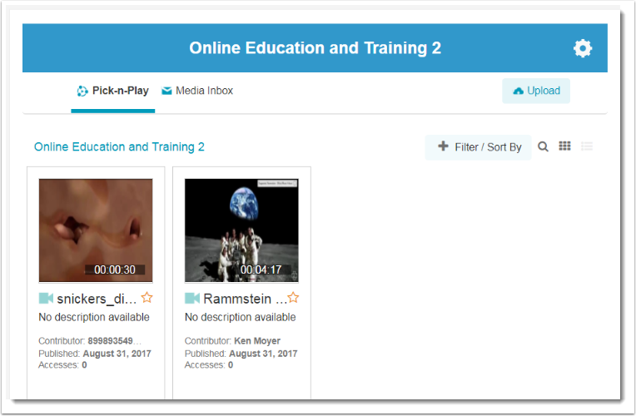Open the settings gear in the header
Viewport: 636px width, 416px height.
click(x=583, y=48)
